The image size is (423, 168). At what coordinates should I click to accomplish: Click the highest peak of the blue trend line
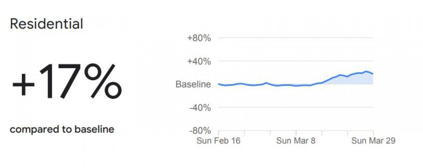tap(367, 71)
